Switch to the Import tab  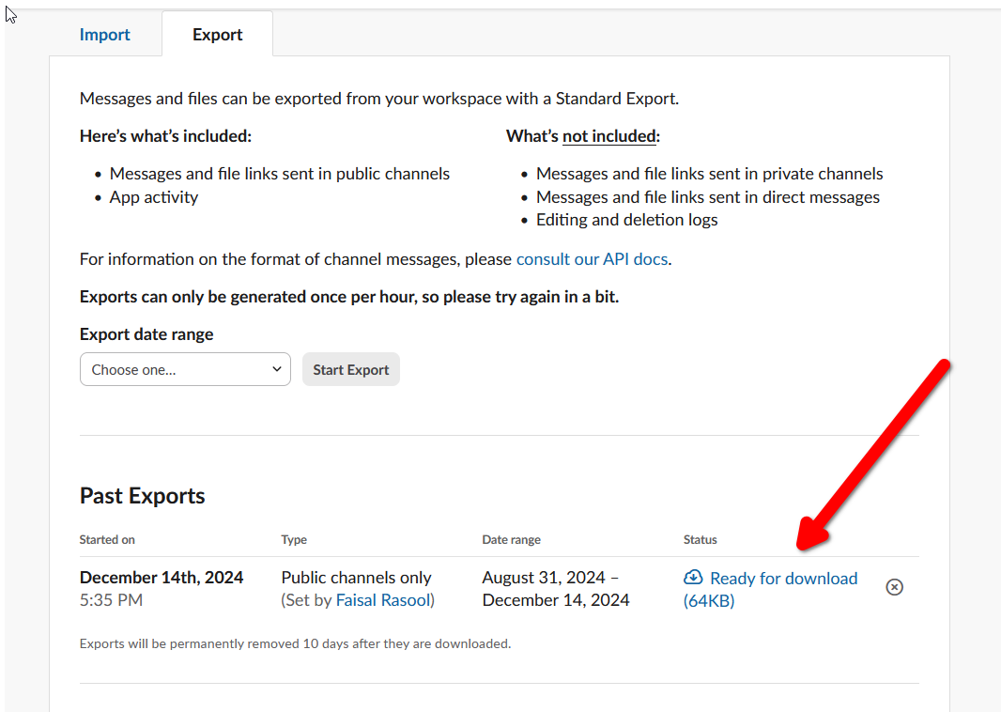[104, 35]
